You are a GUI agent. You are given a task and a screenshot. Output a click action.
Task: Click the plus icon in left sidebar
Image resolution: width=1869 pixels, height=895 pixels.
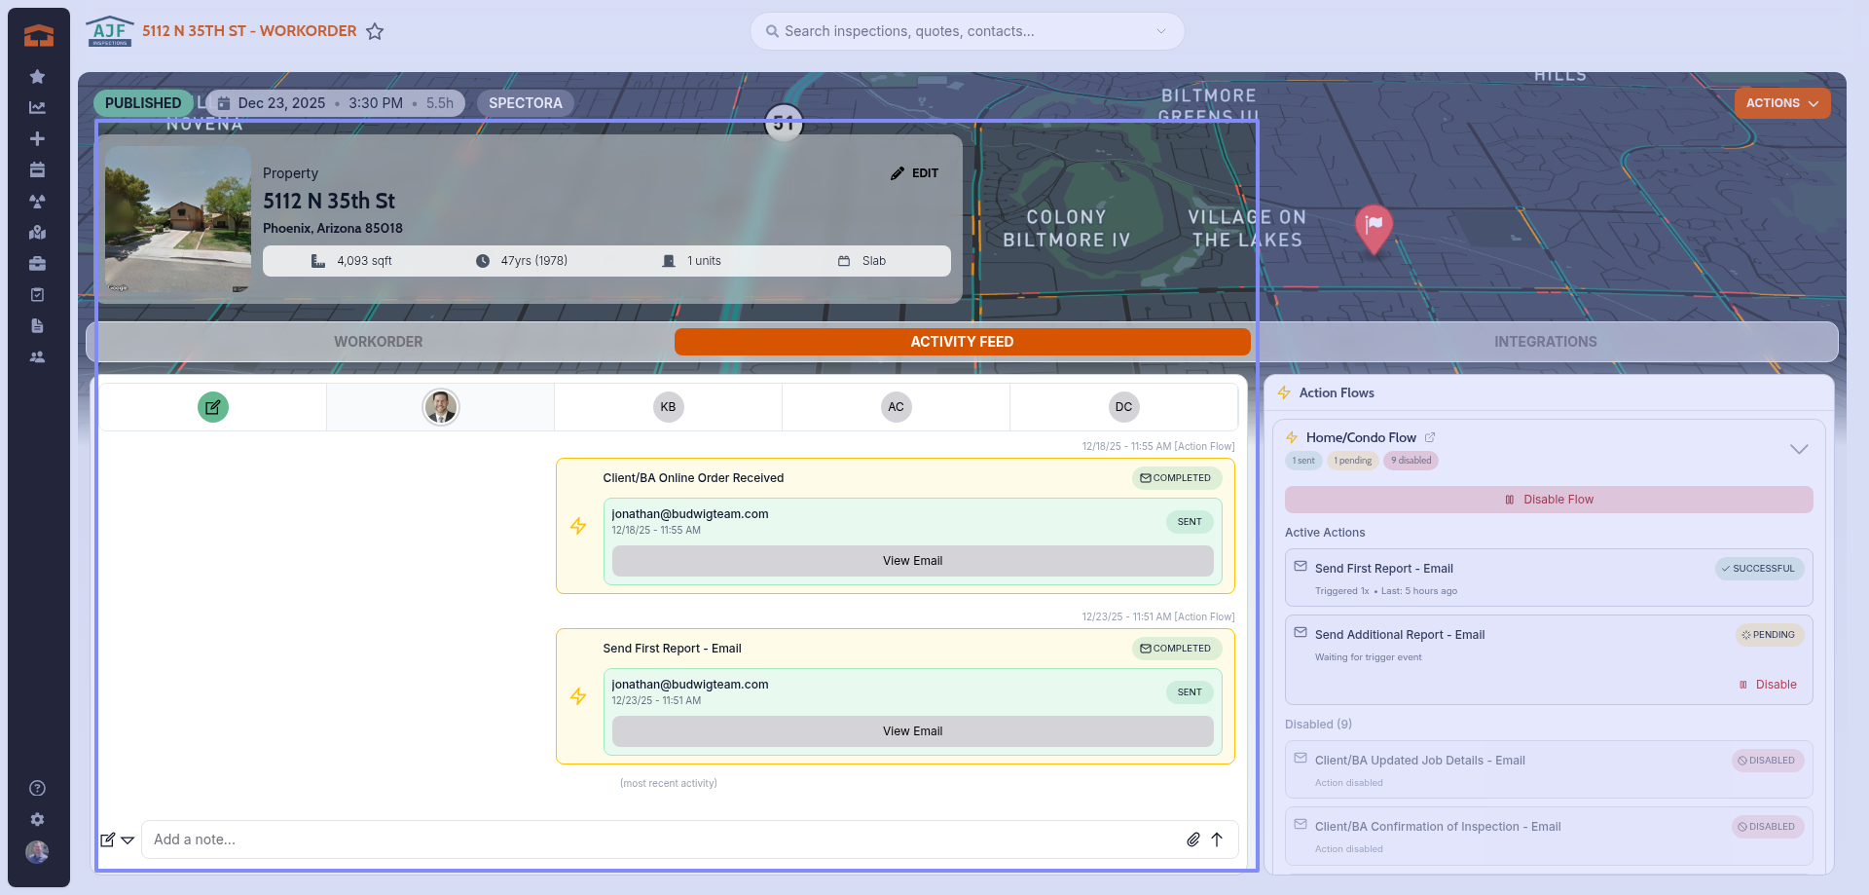37,138
